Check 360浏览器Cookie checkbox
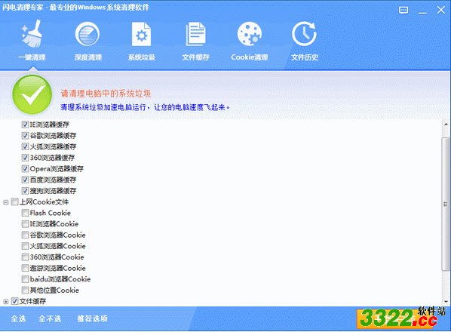Image resolution: width=451 pixels, height=332 pixels. [26, 257]
